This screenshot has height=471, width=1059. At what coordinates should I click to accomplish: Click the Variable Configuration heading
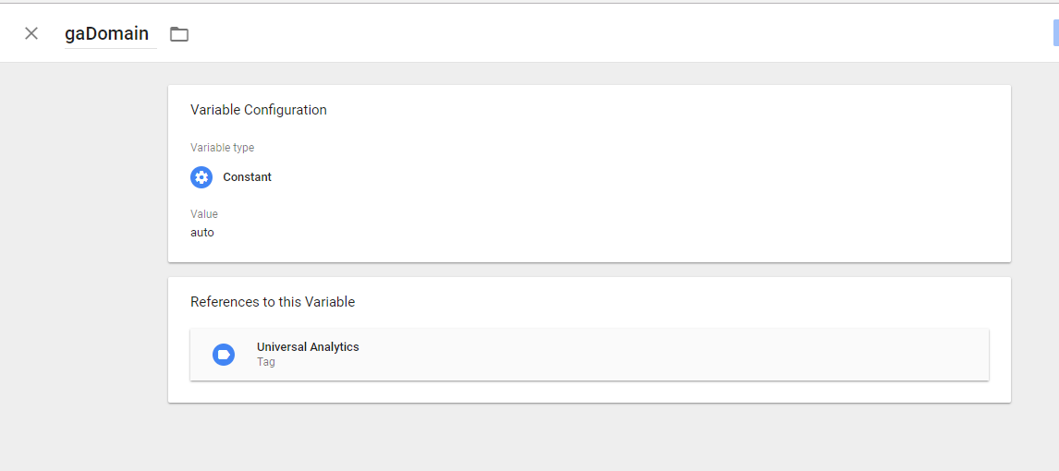pyautogui.click(x=259, y=110)
